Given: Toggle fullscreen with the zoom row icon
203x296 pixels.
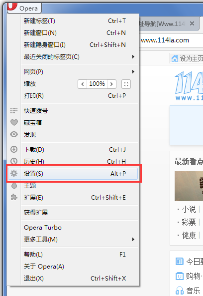Looking at the screenshot, I should [x=126, y=84].
